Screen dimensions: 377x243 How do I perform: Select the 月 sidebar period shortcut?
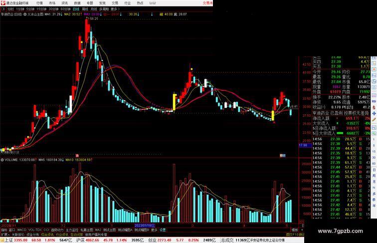[374, 182]
